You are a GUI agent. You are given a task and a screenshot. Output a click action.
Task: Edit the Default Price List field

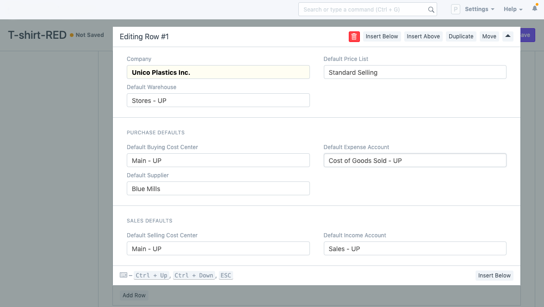pos(414,72)
